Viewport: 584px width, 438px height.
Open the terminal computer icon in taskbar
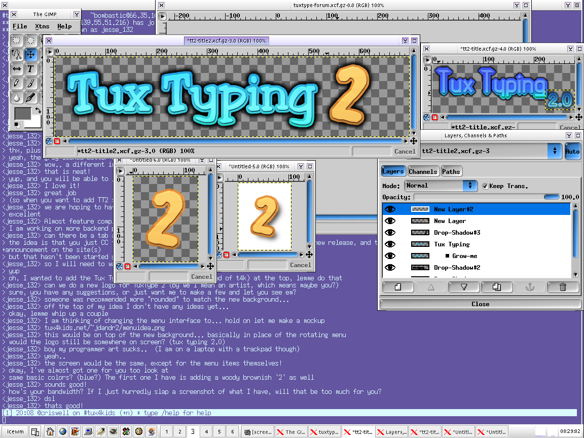[88, 431]
